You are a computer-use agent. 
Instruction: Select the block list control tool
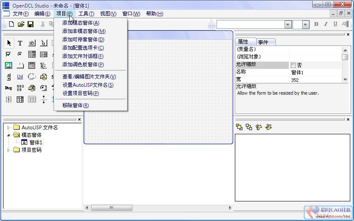32,88
